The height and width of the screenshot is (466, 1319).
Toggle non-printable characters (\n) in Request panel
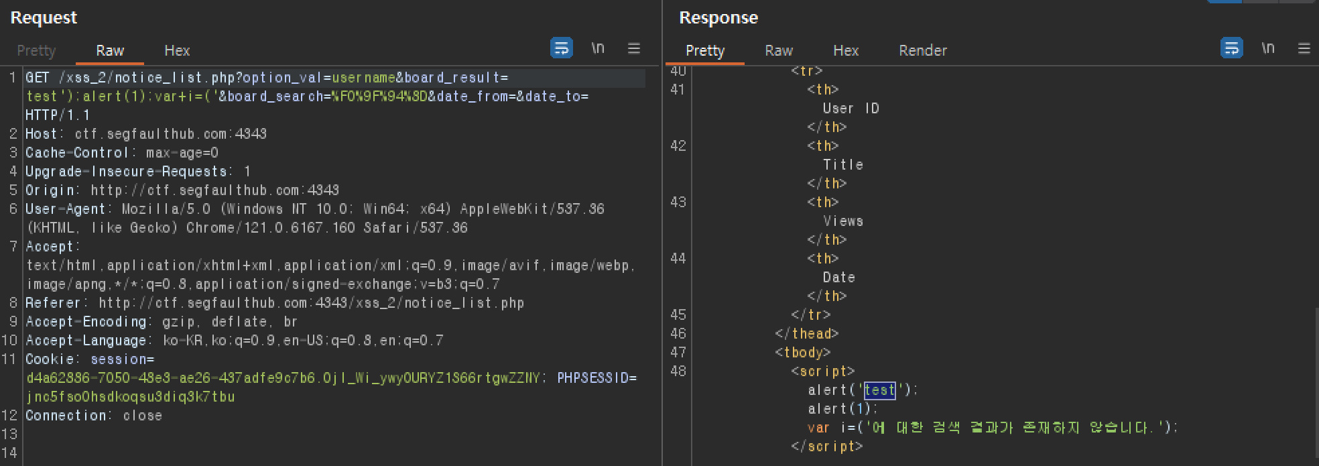[598, 48]
